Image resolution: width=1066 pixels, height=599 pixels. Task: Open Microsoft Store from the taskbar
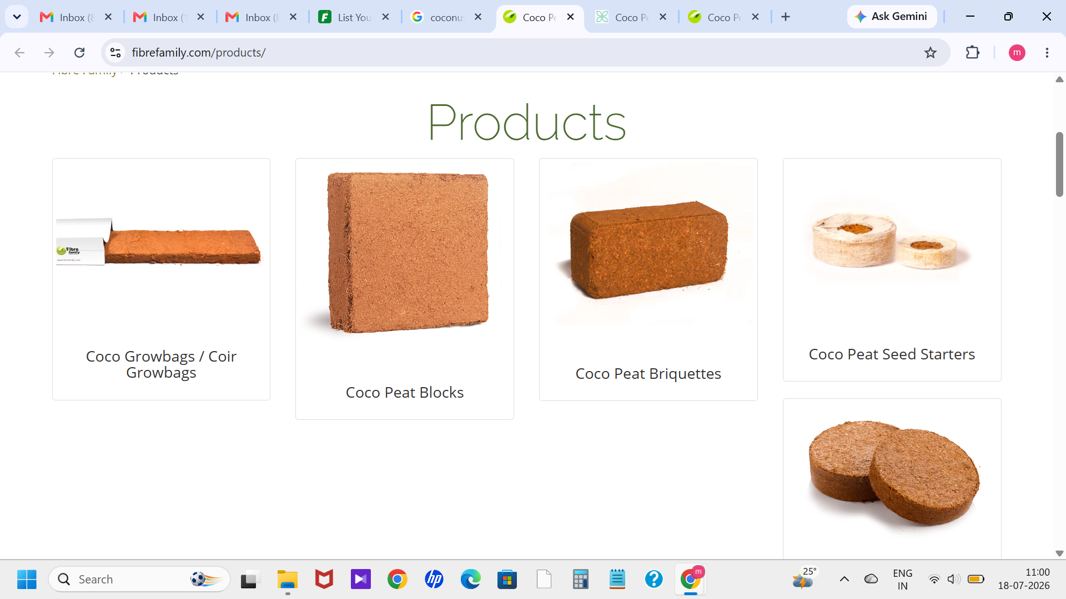pyautogui.click(x=507, y=580)
